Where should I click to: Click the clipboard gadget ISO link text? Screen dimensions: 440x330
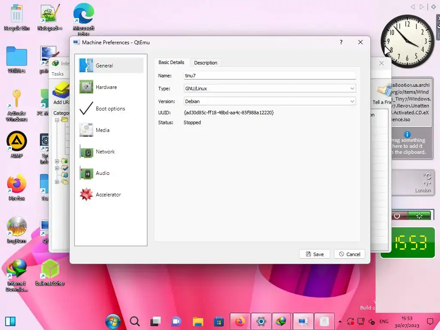tap(410, 102)
